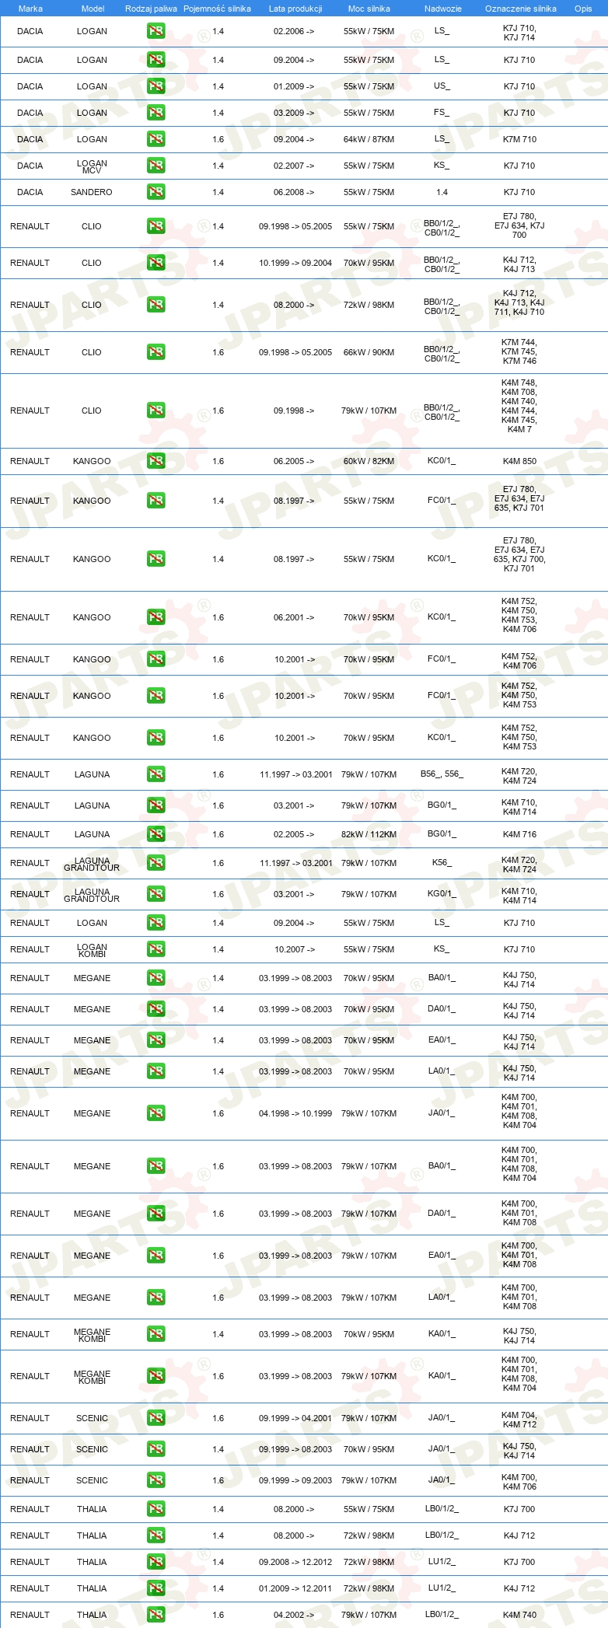Select the 04.1998 -> 10.1999 date cell
The image size is (608, 1628).
[295, 1113]
